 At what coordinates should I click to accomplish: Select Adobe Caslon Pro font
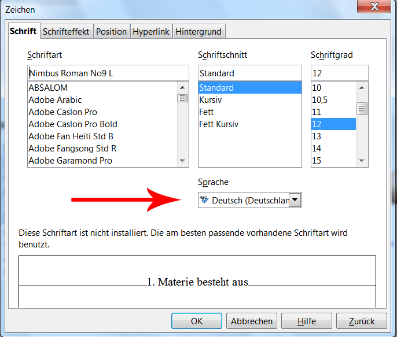tap(63, 112)
